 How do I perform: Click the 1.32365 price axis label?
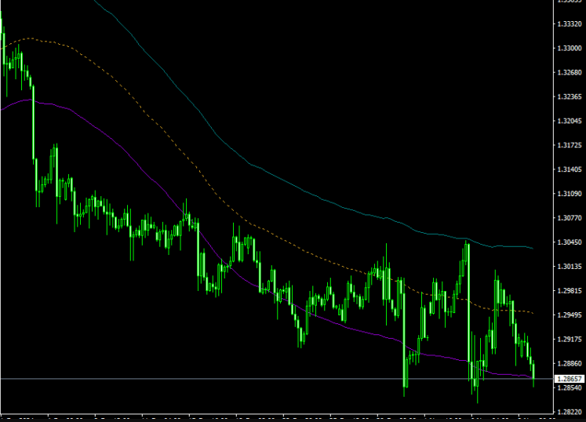[x=570, y=96]
